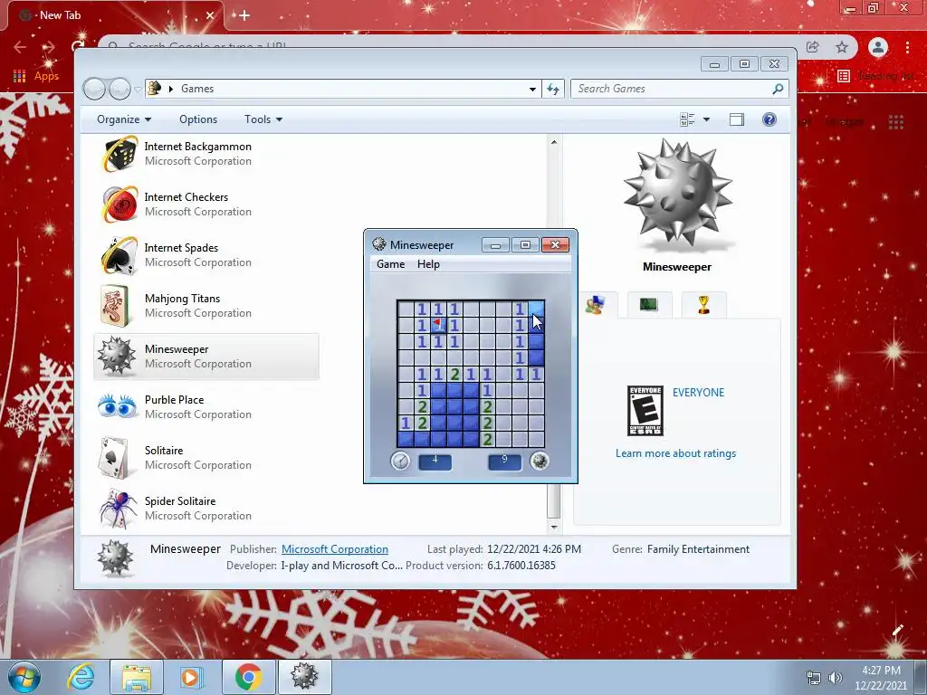Click the large Minesweeper preview image
Viewport: 927px width, 695px height.
coord(677,193)
